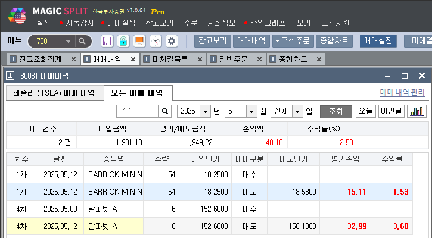Open the 설정 menu
The image size is (432, 238).
point(43,23)
